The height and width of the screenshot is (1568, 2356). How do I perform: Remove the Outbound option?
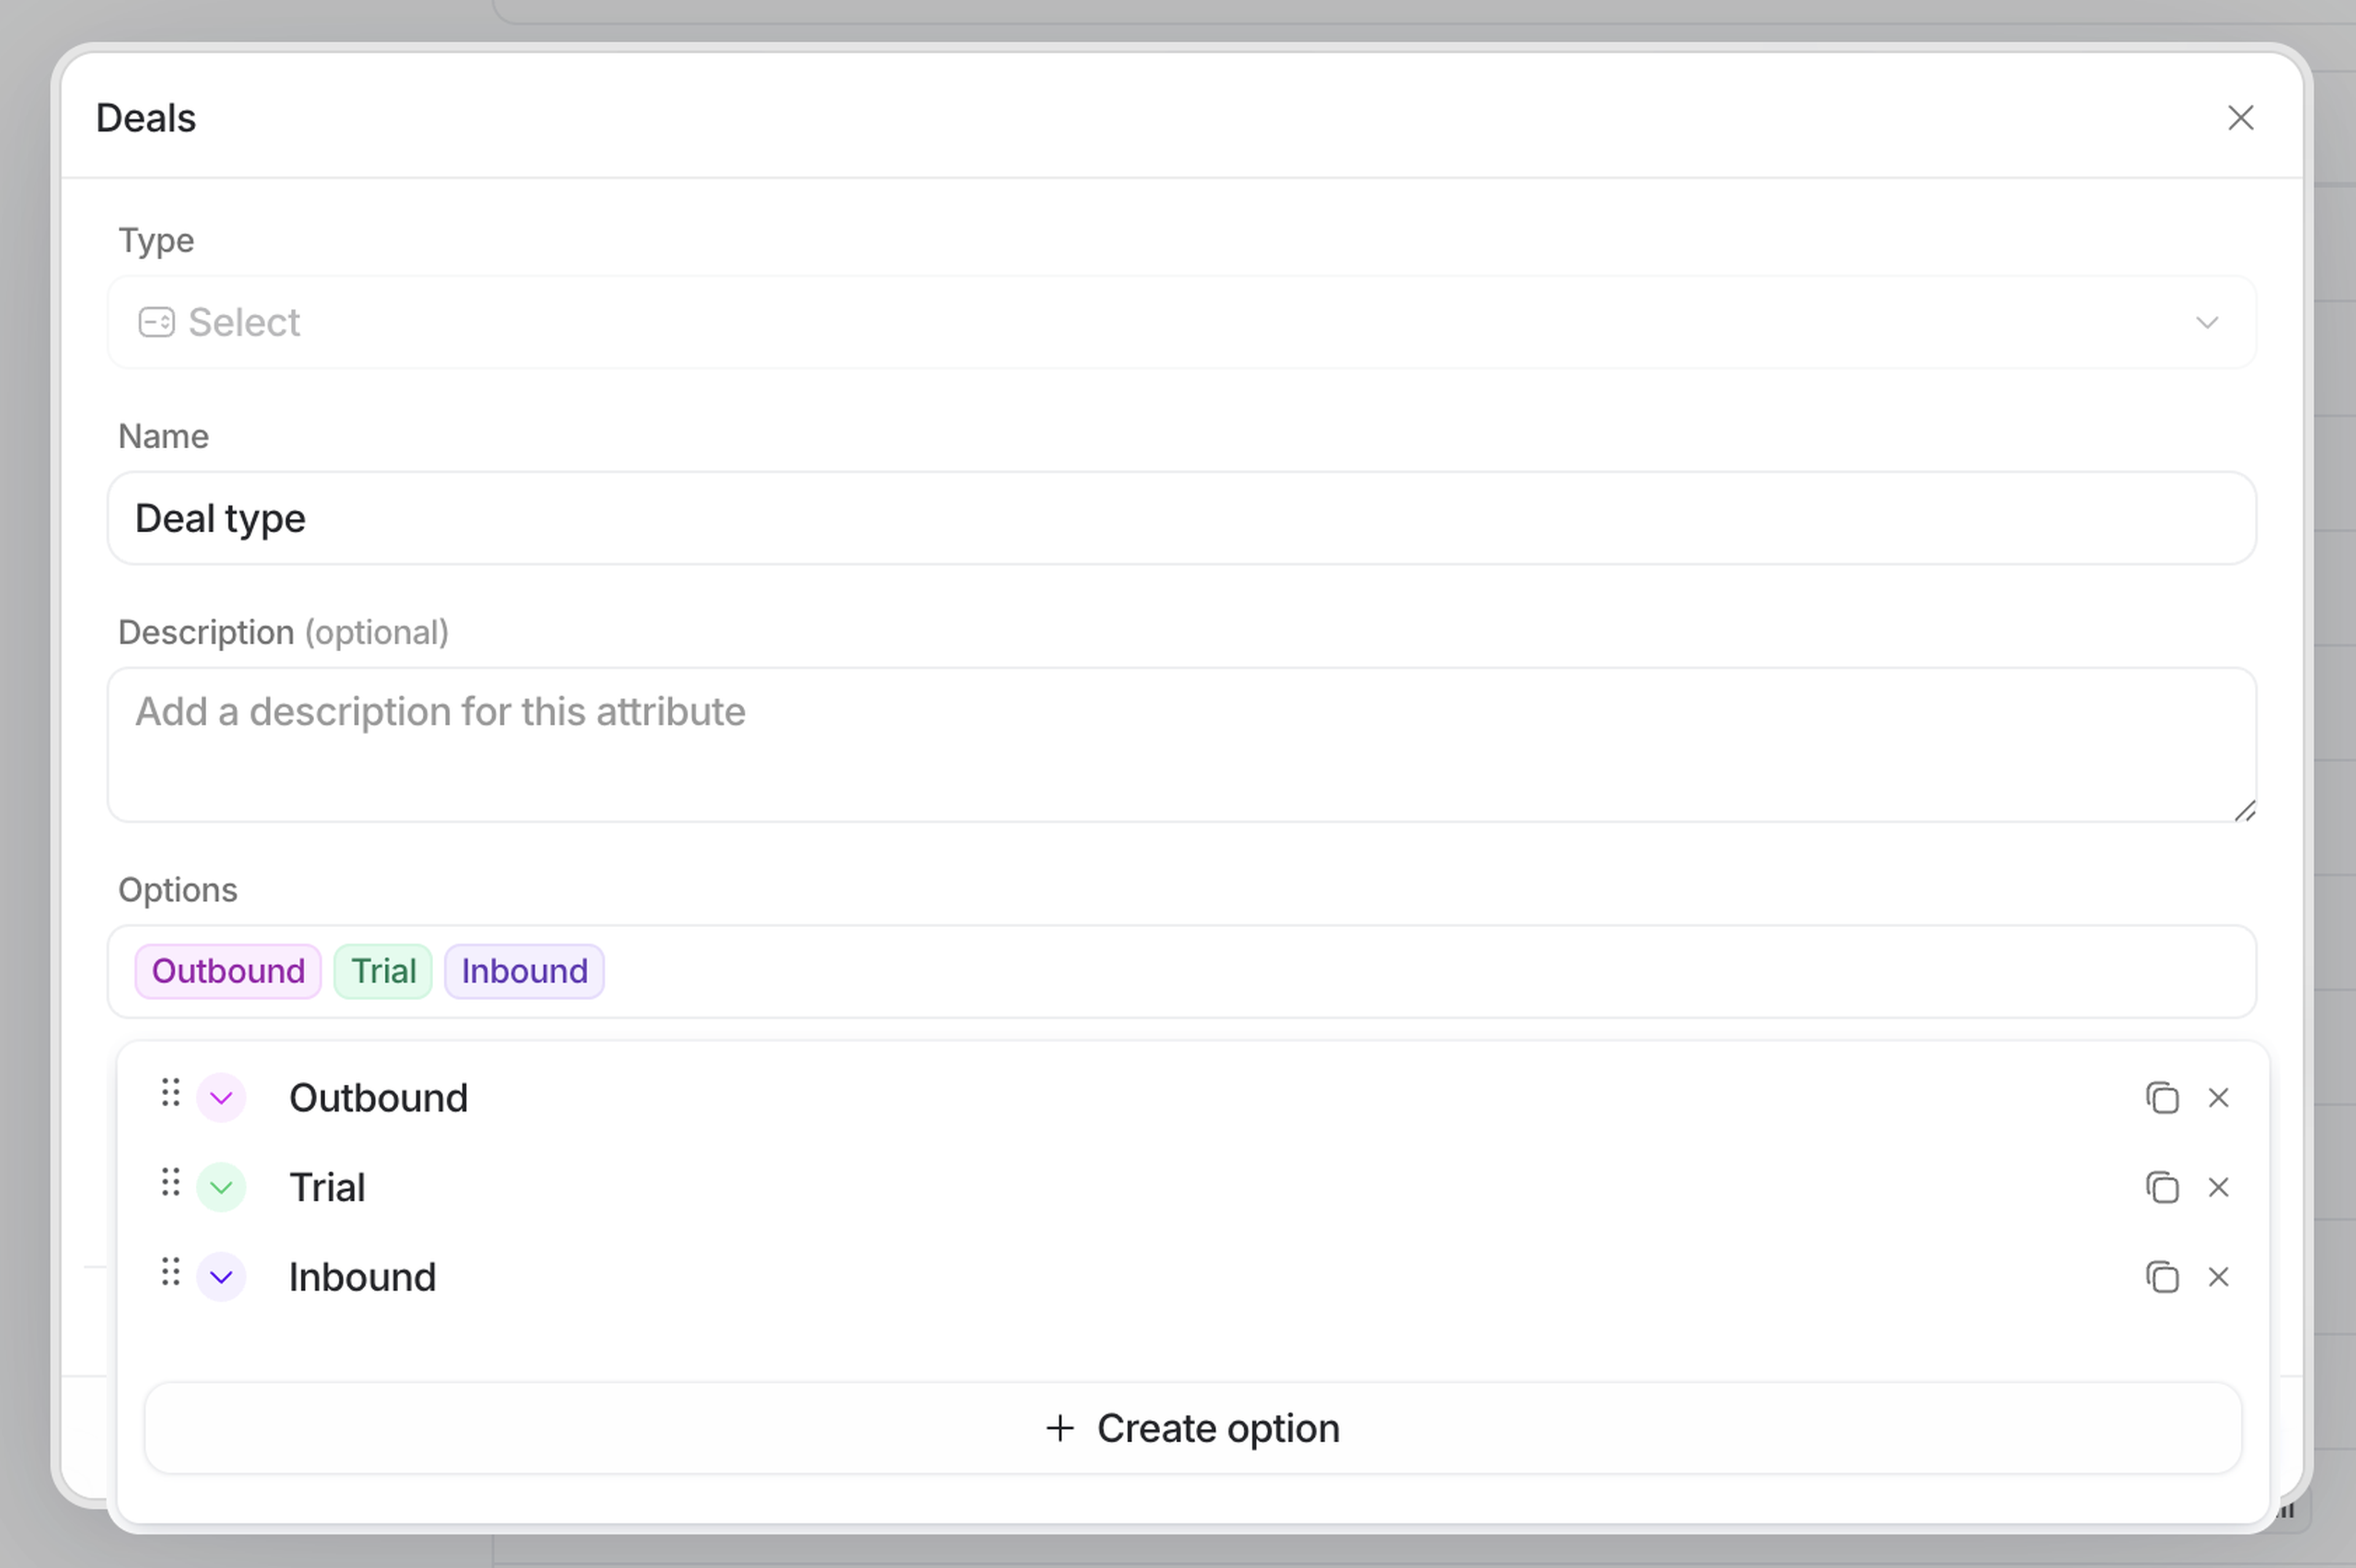(x=2218, y=1098)
